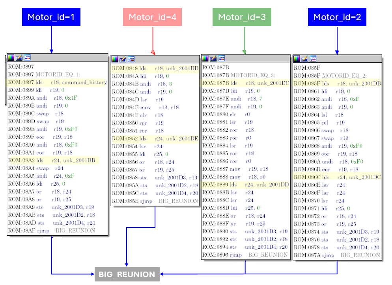
Task: Click the color palette icon on the MOTORID_EQ_1 node
Action: 11,58
